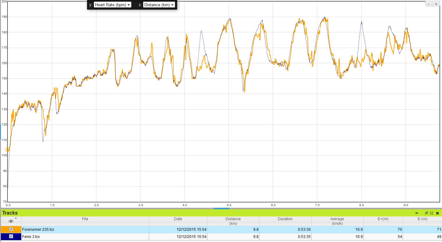Open the x-axis Distance (km) dropdown
The height and width of the screenshot is (242, 442).
159,5
